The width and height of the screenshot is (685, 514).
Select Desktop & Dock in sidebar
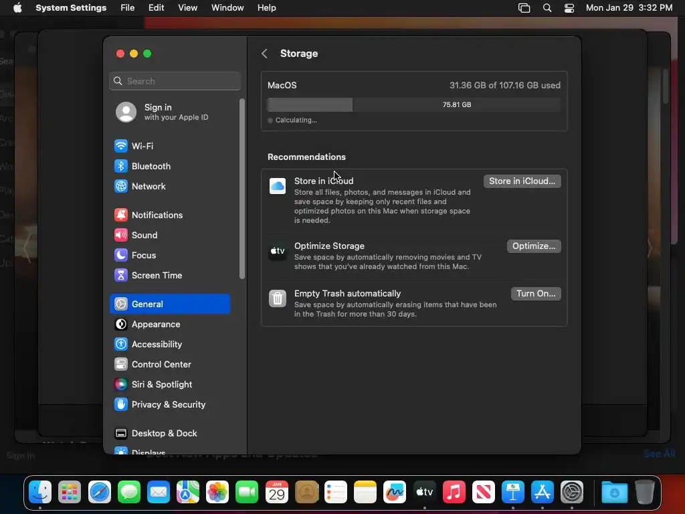(169, 434)
